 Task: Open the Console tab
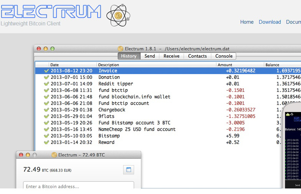pyautogui.click(x=224, y=56)
